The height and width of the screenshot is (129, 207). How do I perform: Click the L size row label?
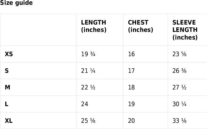tap(6, 104)
